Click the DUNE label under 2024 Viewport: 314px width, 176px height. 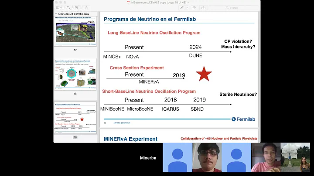point(195,56)
